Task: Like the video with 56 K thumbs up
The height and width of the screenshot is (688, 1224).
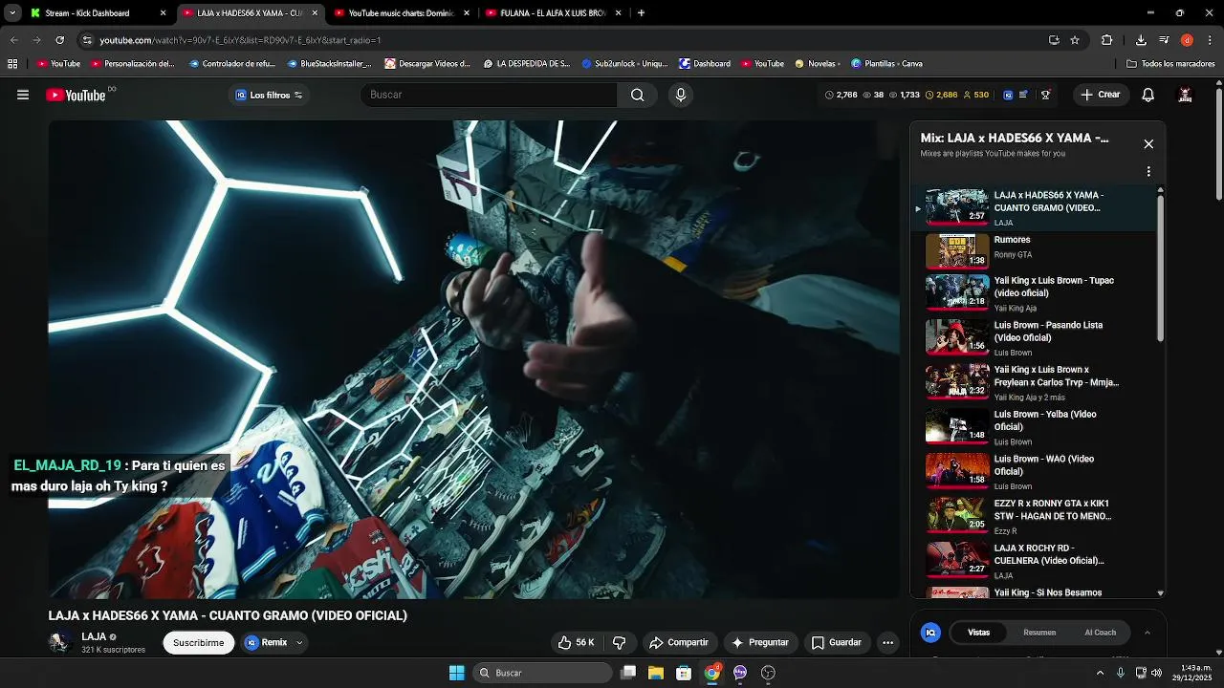Action: pos(576,643)
